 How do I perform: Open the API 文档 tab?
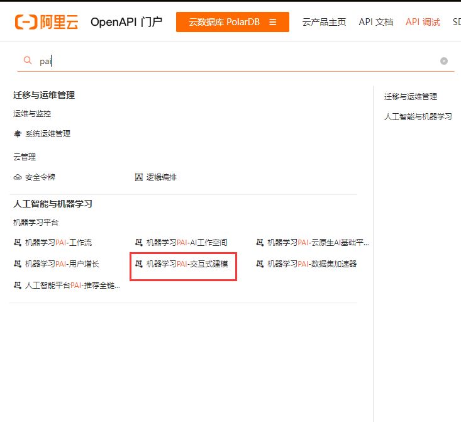point(375,22)
